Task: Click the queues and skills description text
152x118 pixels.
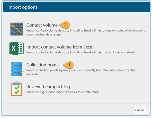Action: 81,72
